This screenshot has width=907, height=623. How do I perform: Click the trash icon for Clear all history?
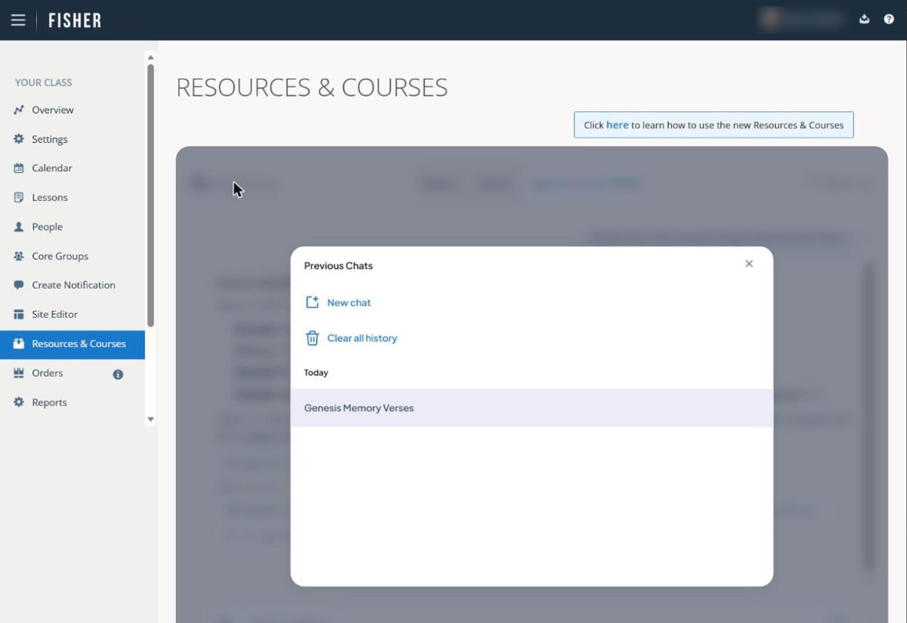click(312, 338)
